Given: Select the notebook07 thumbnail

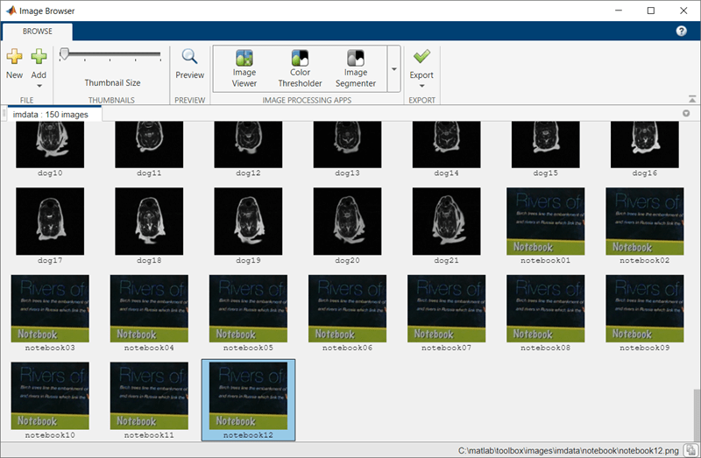Looking at the screenshot, I should pyautogui.click(x=446, y=308).
